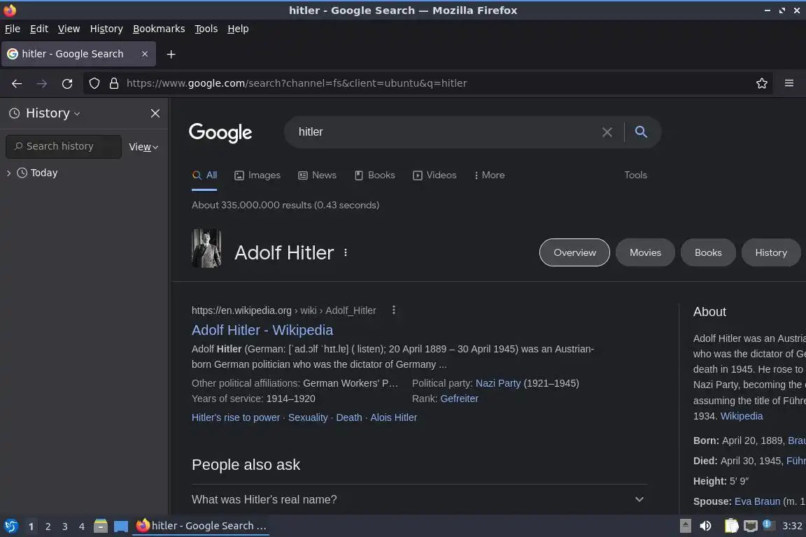Viewport: 806px width, 537px height.
Task: Switch to Videos search results tab
Action: pos(434,176)
